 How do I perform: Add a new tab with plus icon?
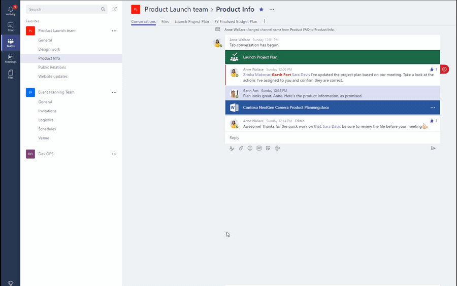[x=265, y=21]
